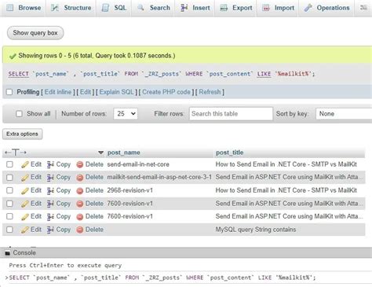Image resolution: width=372 pixels, height=287 pixels.
Task: Select checkbox for send-email-in-net-core row
Action: pyautogui.click(x=9, y=164)
